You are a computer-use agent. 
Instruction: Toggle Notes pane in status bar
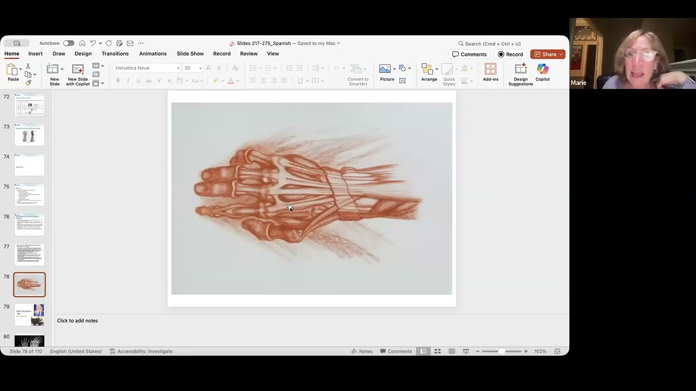point(362,351)
